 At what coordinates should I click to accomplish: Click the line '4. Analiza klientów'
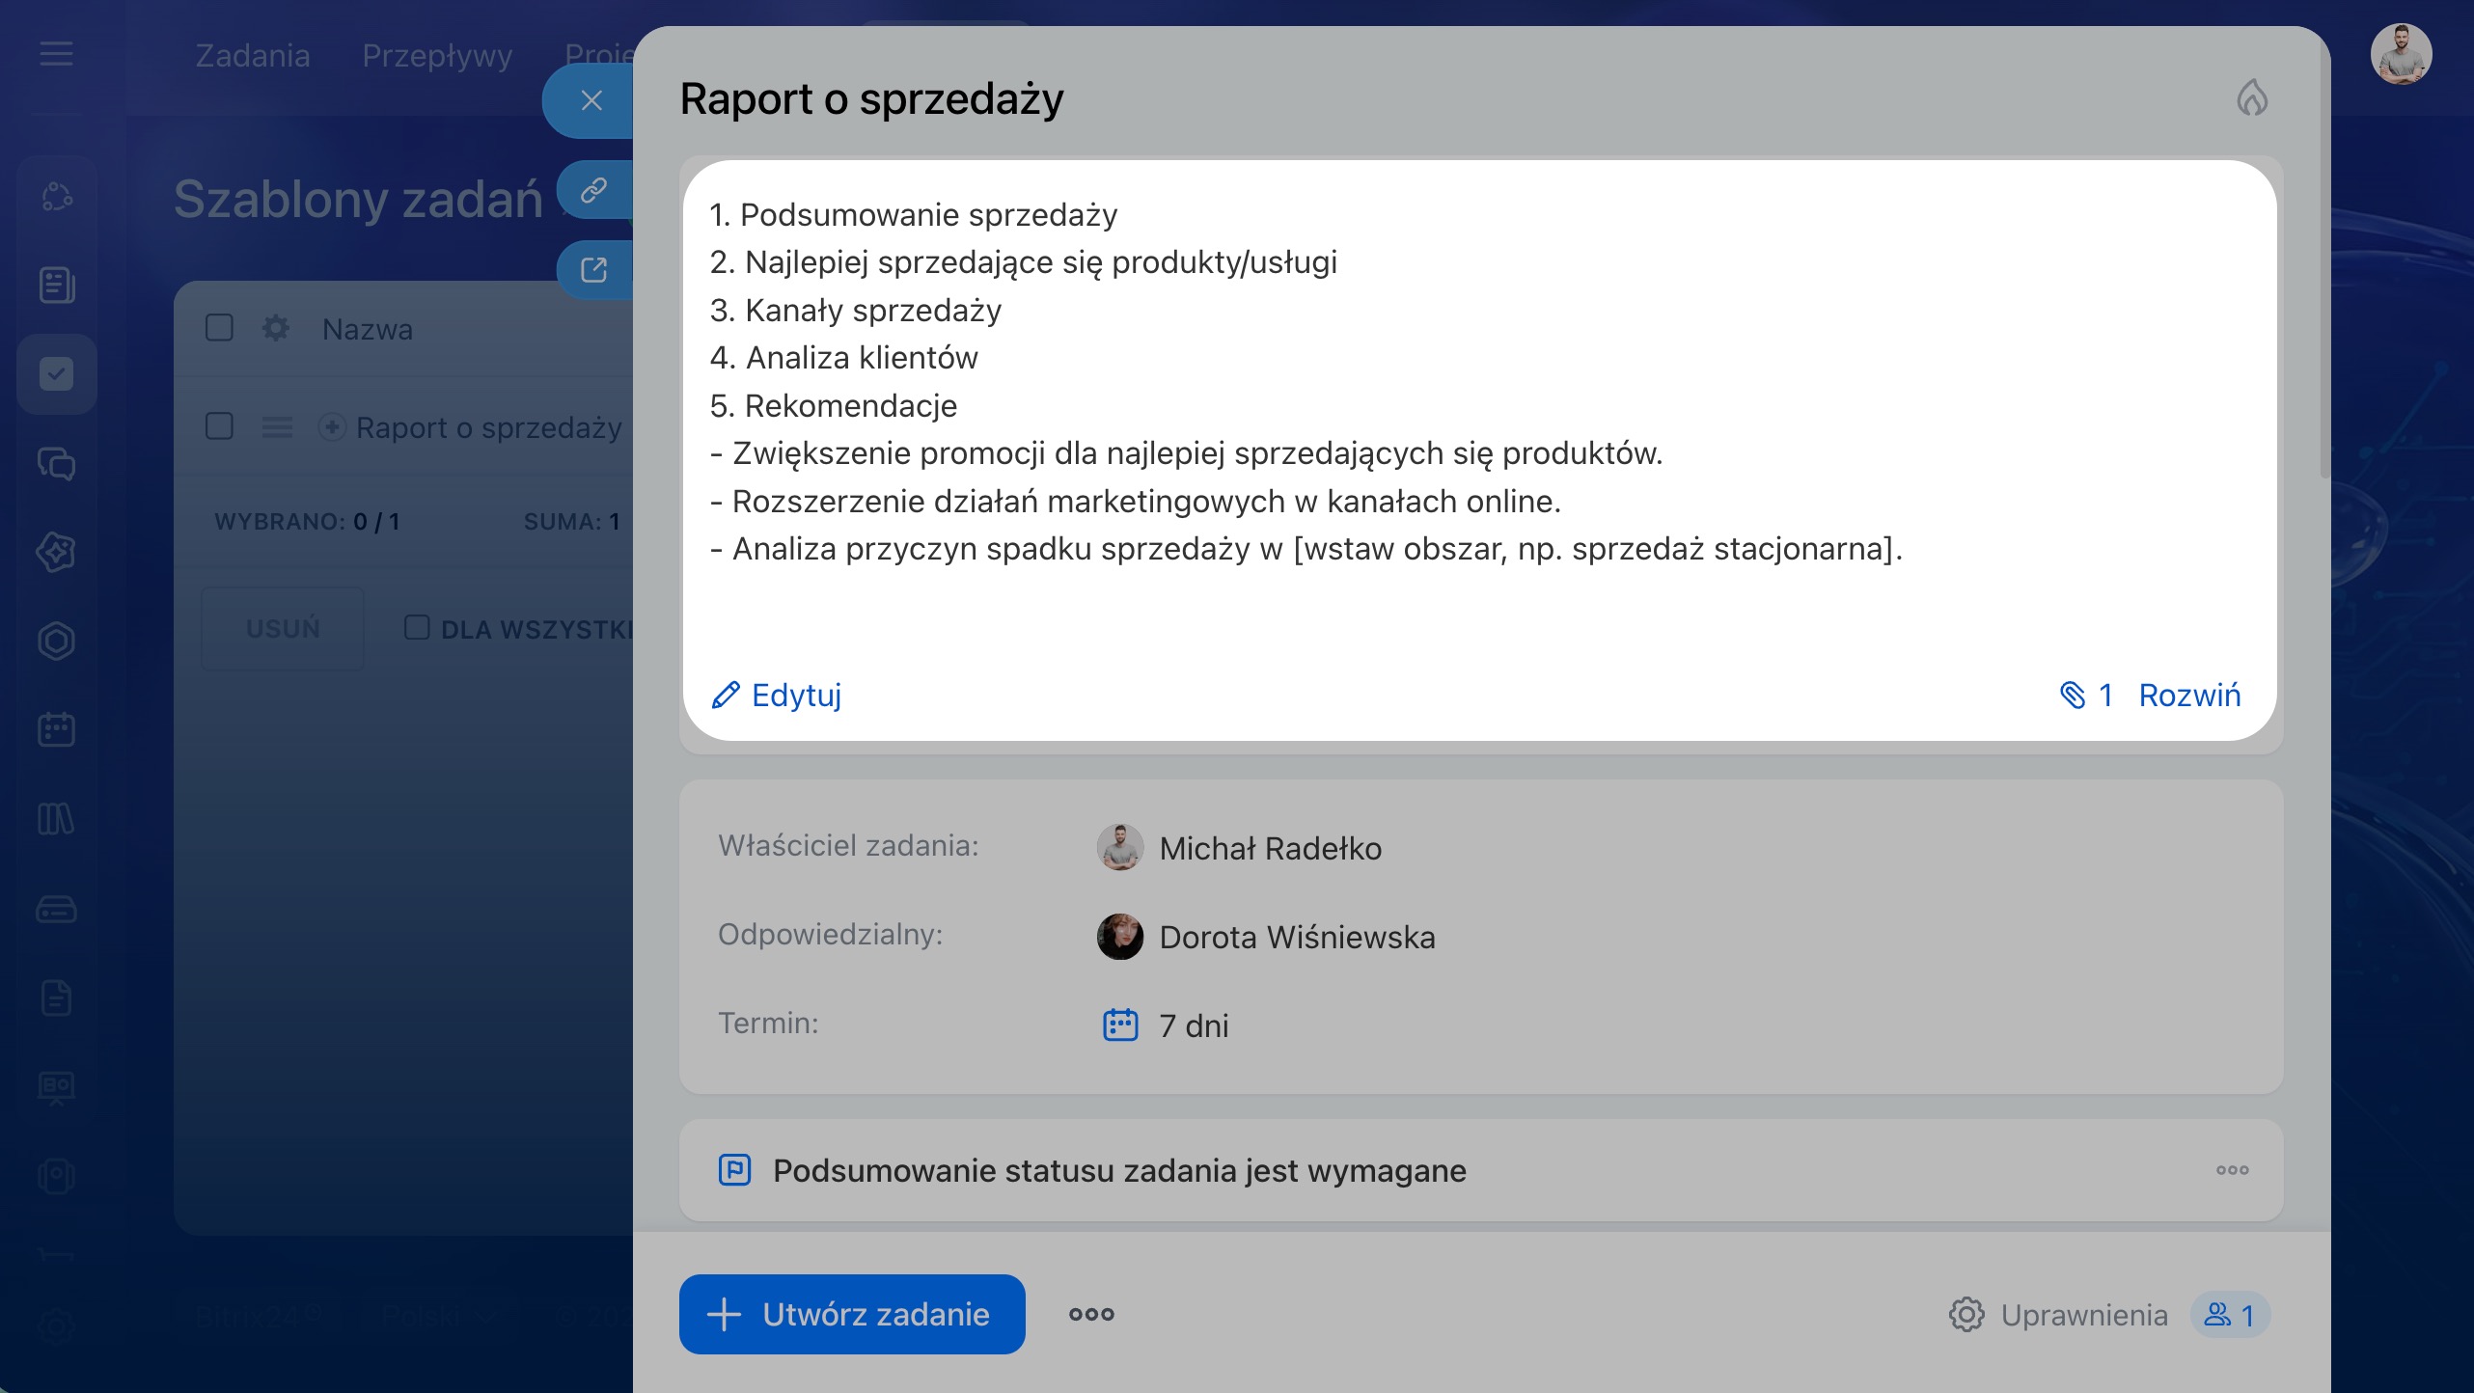(x=843, y=358)
